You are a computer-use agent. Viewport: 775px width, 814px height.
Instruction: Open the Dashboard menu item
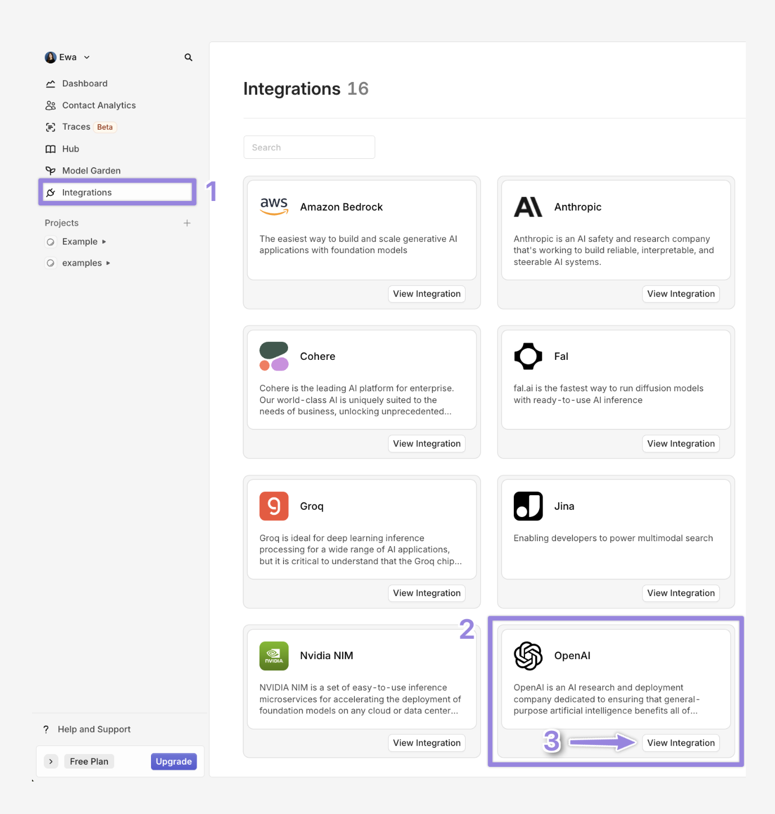[x=85, y=84]
